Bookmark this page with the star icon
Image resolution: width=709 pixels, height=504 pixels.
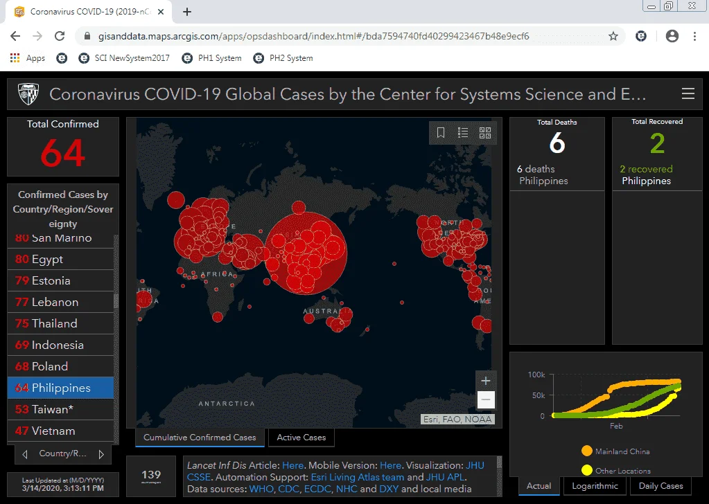613,36
